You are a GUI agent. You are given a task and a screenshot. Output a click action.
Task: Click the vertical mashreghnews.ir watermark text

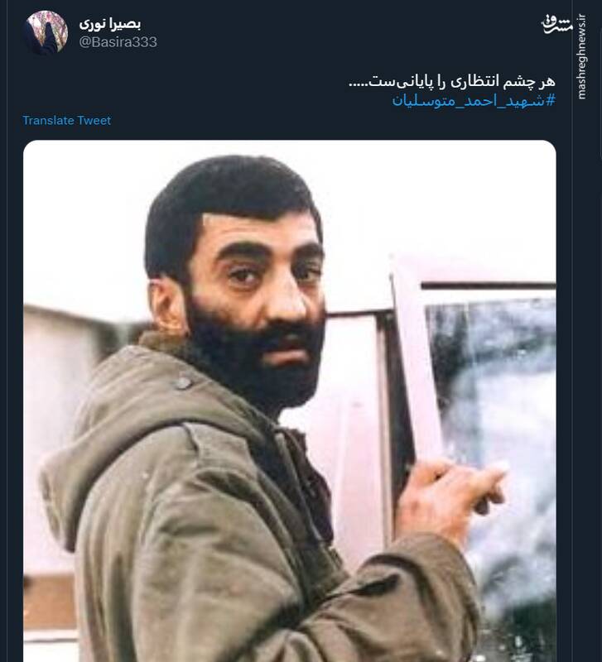[582, 56]
